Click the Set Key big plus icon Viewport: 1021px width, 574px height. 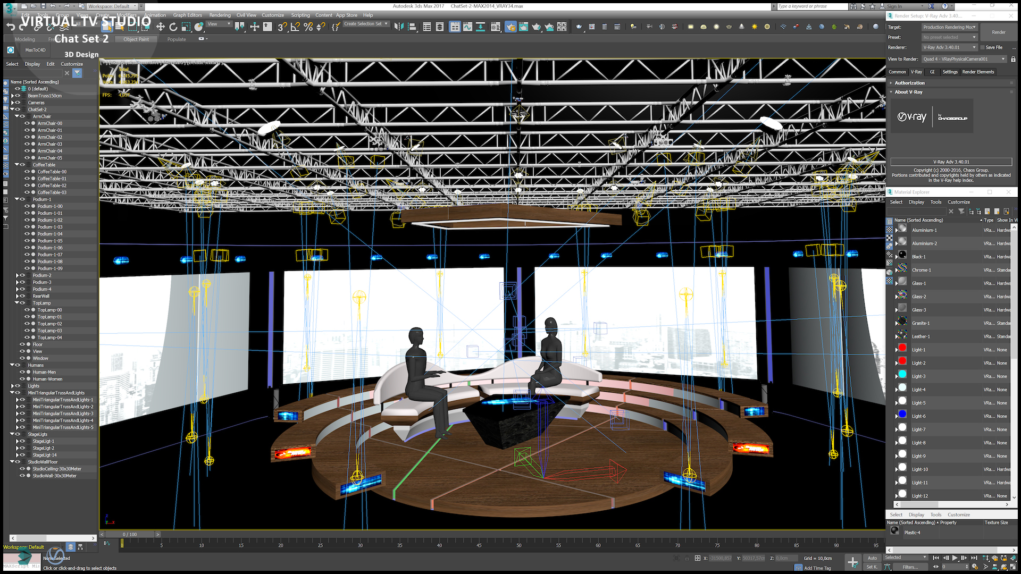(x=852, y=562)
